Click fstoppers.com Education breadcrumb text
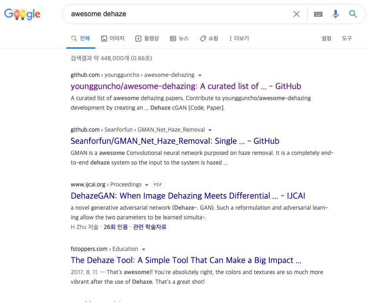This screenshot has height=302, width=369. pos(104,249)
